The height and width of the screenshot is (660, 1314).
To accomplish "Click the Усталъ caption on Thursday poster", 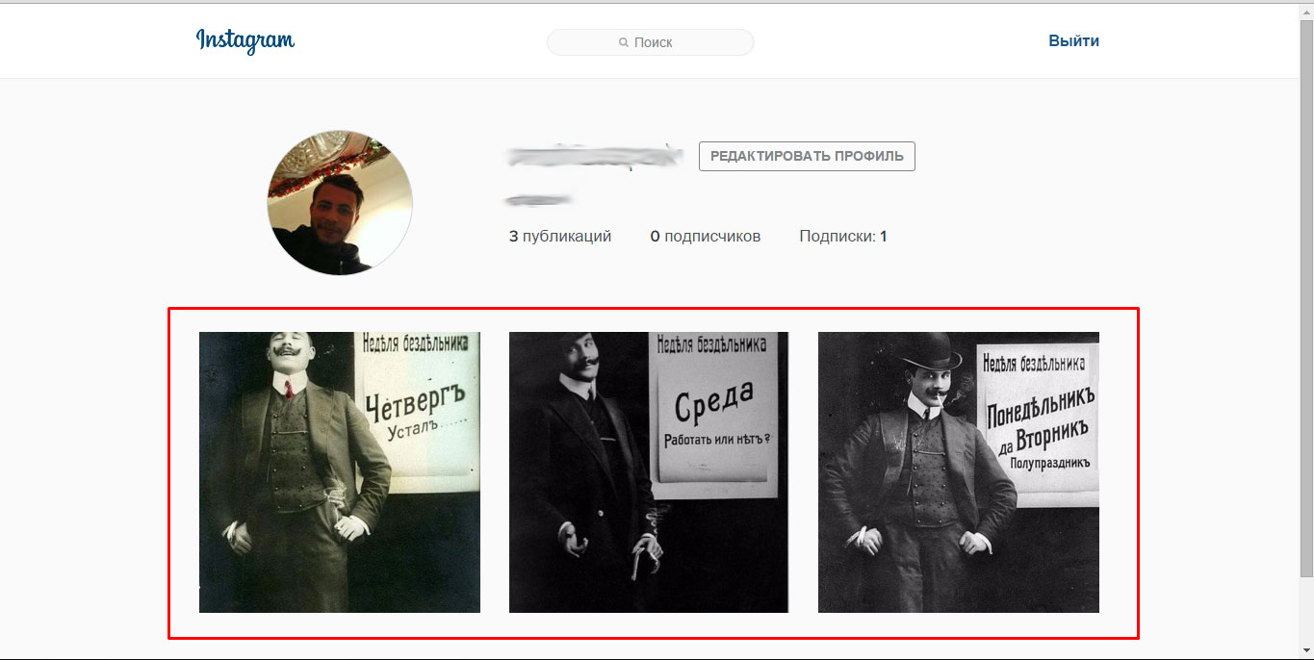I will click(412, 430).
